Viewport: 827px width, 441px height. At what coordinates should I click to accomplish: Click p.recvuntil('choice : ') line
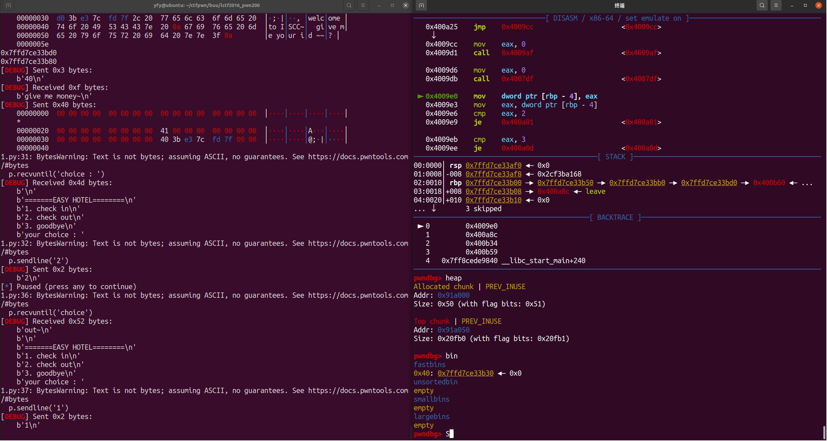(57, 174)
